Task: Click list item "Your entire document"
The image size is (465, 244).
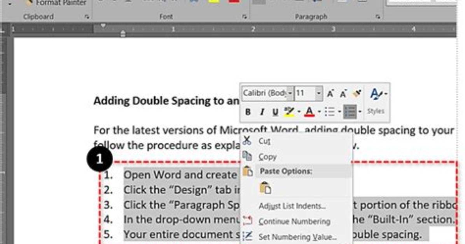Action: [x=182, y=235]
